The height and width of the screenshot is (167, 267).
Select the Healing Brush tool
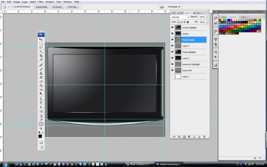(41, 65)
